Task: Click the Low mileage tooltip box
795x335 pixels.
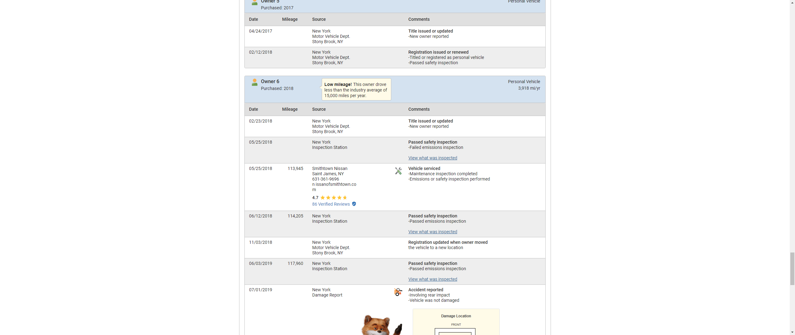Action: 356,90
